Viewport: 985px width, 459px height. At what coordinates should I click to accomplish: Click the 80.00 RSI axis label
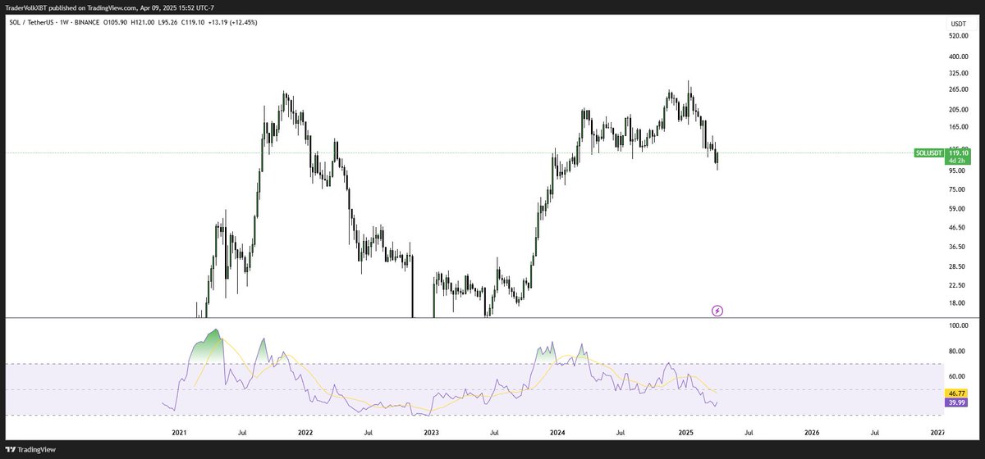click(x=957, y=352)
